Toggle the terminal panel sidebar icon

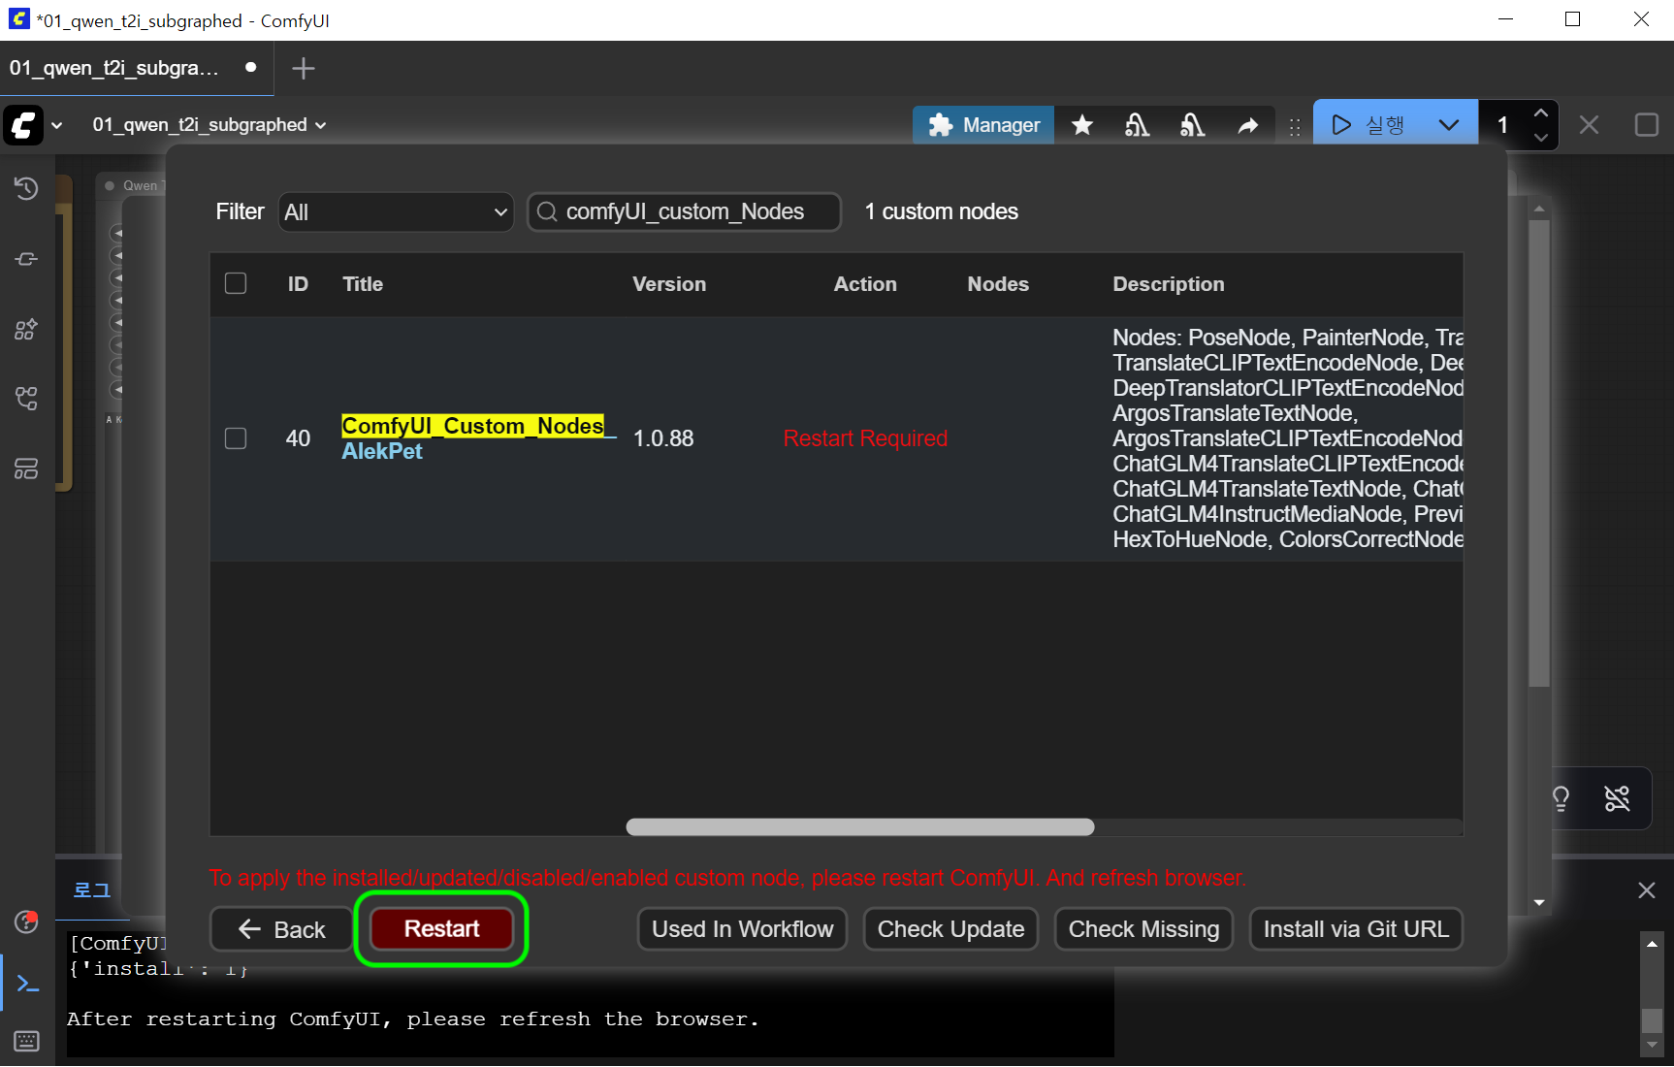27,985
